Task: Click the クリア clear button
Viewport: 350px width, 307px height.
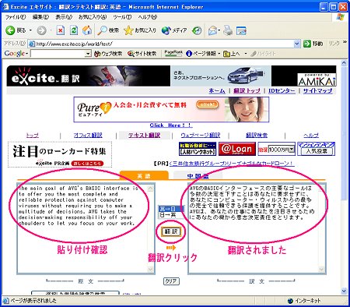Action: click(x=171, y=281)
